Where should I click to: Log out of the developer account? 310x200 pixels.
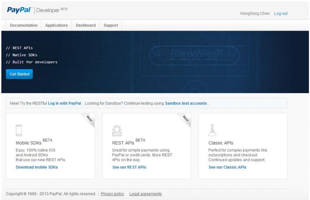point(281,13)
